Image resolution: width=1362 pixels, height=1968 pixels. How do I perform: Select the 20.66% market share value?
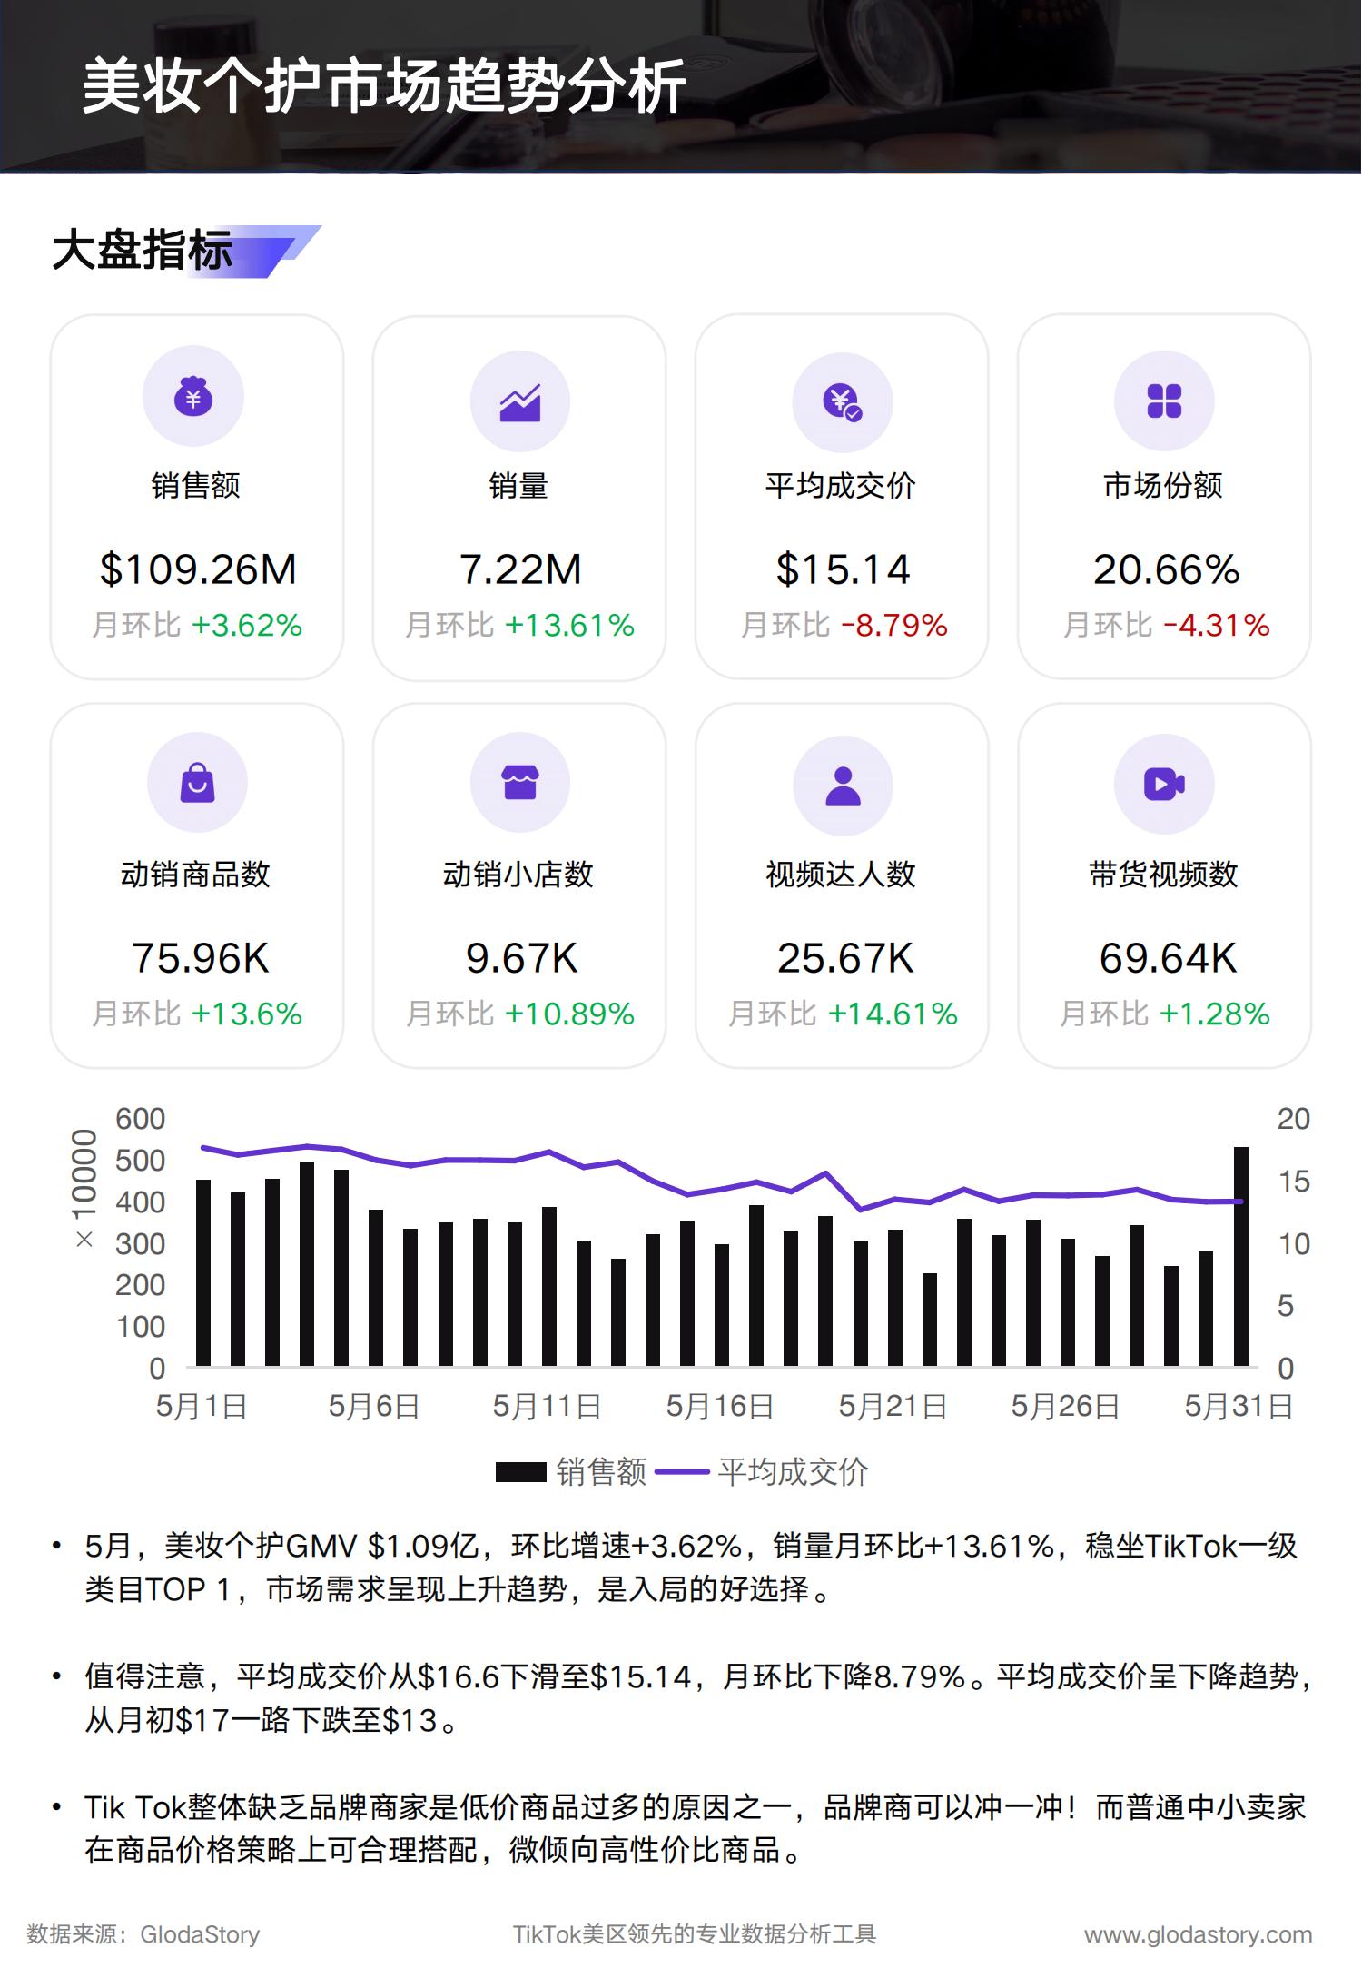click(1166, 569)
